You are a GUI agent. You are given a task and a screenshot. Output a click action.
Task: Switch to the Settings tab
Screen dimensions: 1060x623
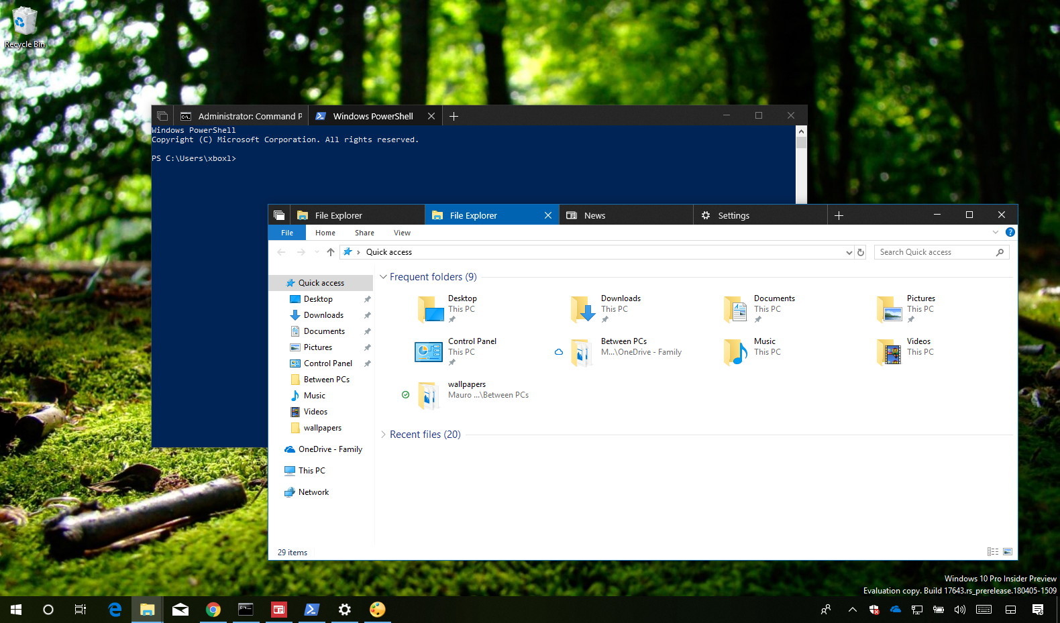pos(760,215)
